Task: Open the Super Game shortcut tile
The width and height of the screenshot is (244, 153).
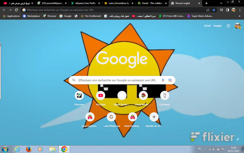Action: pyautogui.click(x=122, y=98)
